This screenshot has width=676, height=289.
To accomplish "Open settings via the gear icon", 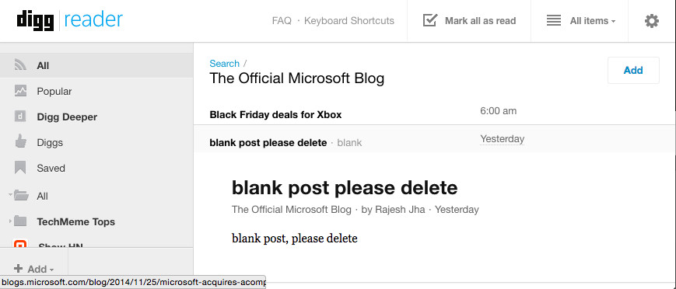I will click(x=651, y=21).
